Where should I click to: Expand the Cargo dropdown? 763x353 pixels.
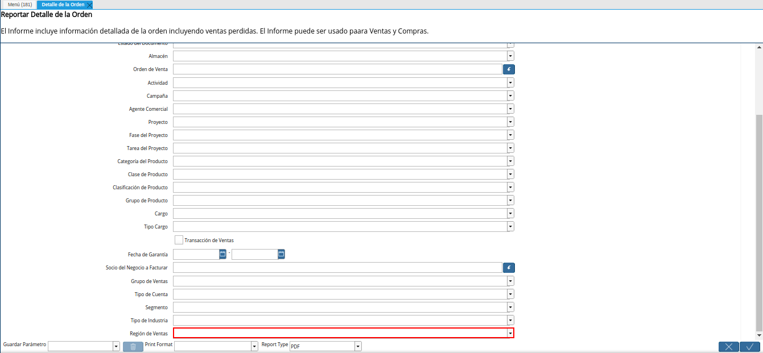[x=510, y=214]
